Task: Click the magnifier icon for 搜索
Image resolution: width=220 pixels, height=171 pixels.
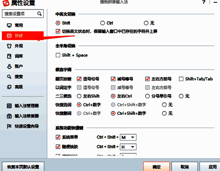Action: [x=9, y=77]
